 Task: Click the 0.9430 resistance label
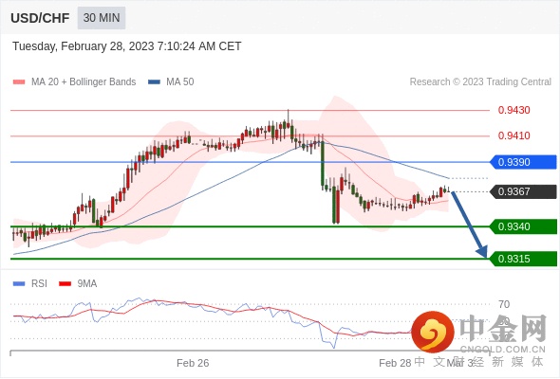point(513,110)
